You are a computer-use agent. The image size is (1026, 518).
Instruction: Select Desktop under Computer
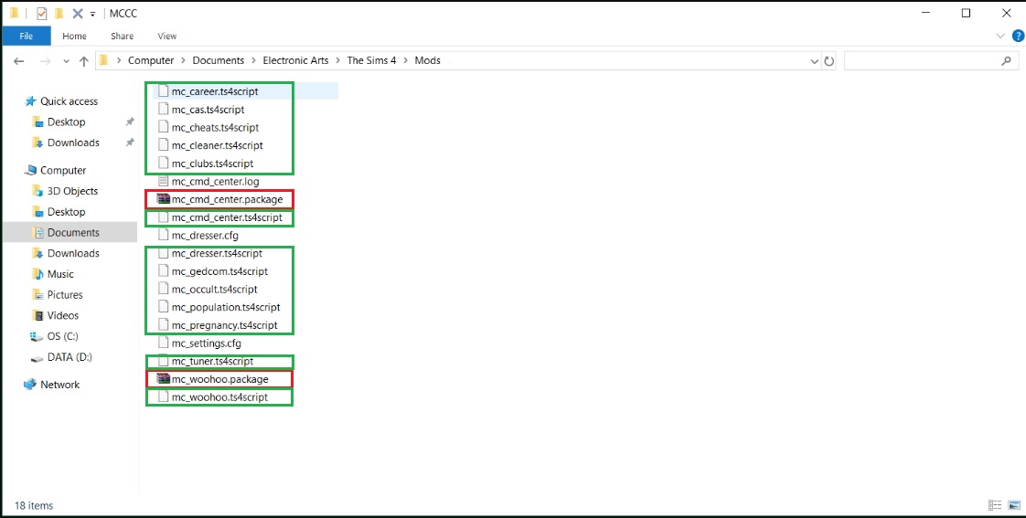pos(66,212)
